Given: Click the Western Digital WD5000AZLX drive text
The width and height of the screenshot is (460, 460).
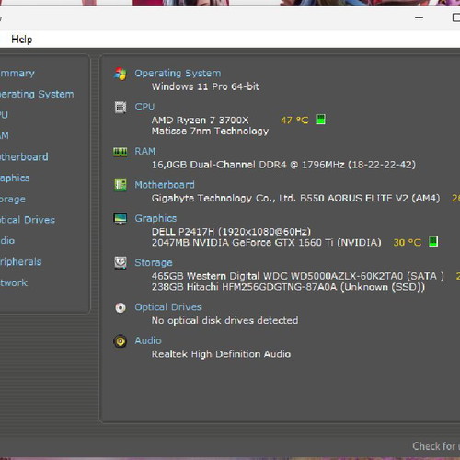Looking at the screenshot, I should tap(297, 276).
